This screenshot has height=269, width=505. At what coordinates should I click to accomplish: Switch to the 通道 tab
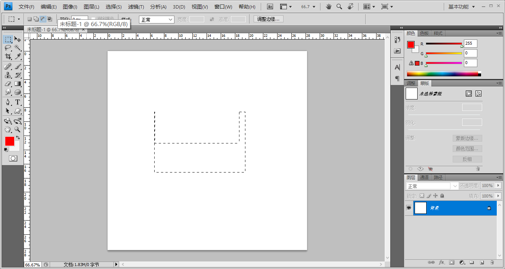coord(424,177)
